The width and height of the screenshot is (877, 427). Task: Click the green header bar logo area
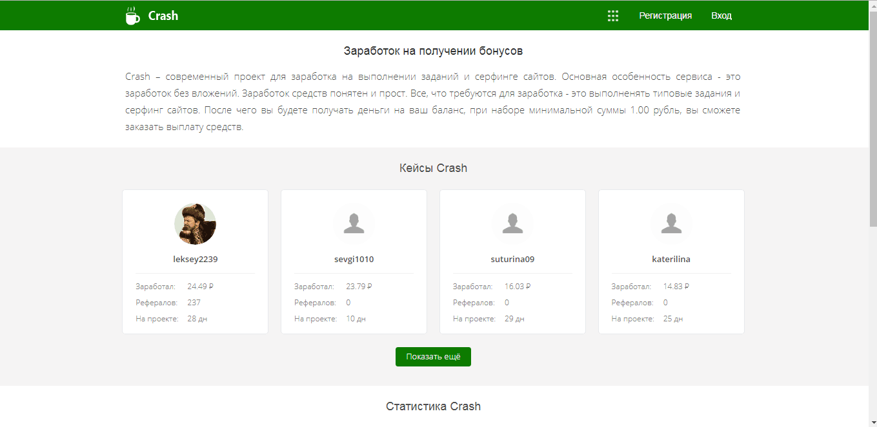(x=152, y=15)
